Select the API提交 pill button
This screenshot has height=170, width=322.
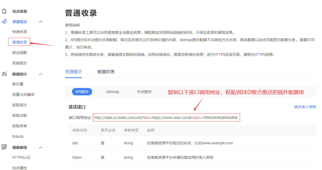coord(82,92)
